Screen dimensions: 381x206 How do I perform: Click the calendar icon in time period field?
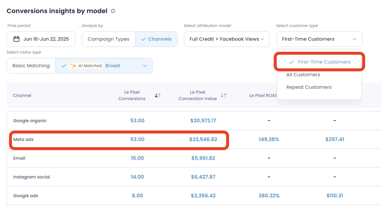tap(16, 39)
